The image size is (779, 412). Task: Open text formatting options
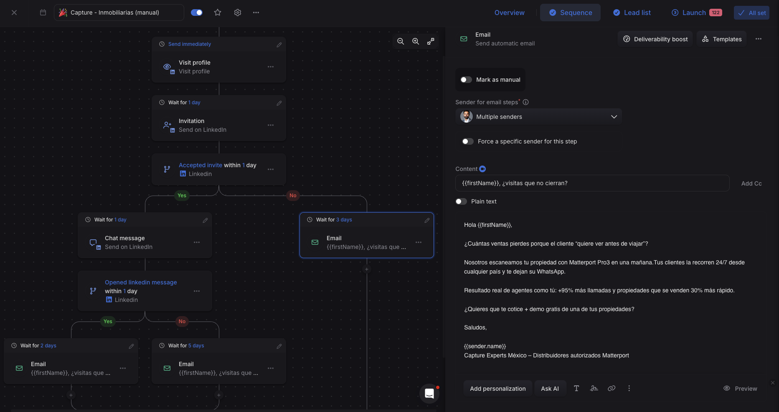576,388
